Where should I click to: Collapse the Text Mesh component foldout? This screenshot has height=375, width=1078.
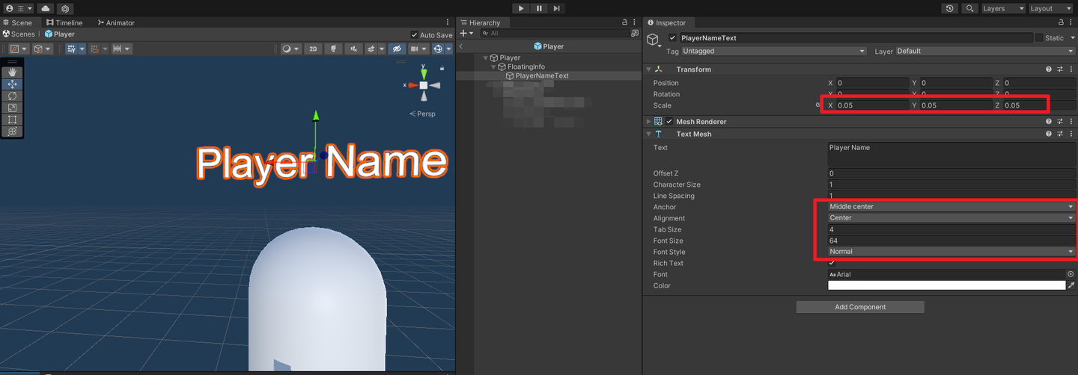pos(649,134)
